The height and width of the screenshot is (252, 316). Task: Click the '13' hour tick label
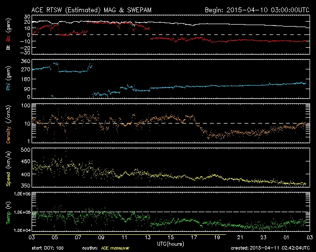coord(148,237)
